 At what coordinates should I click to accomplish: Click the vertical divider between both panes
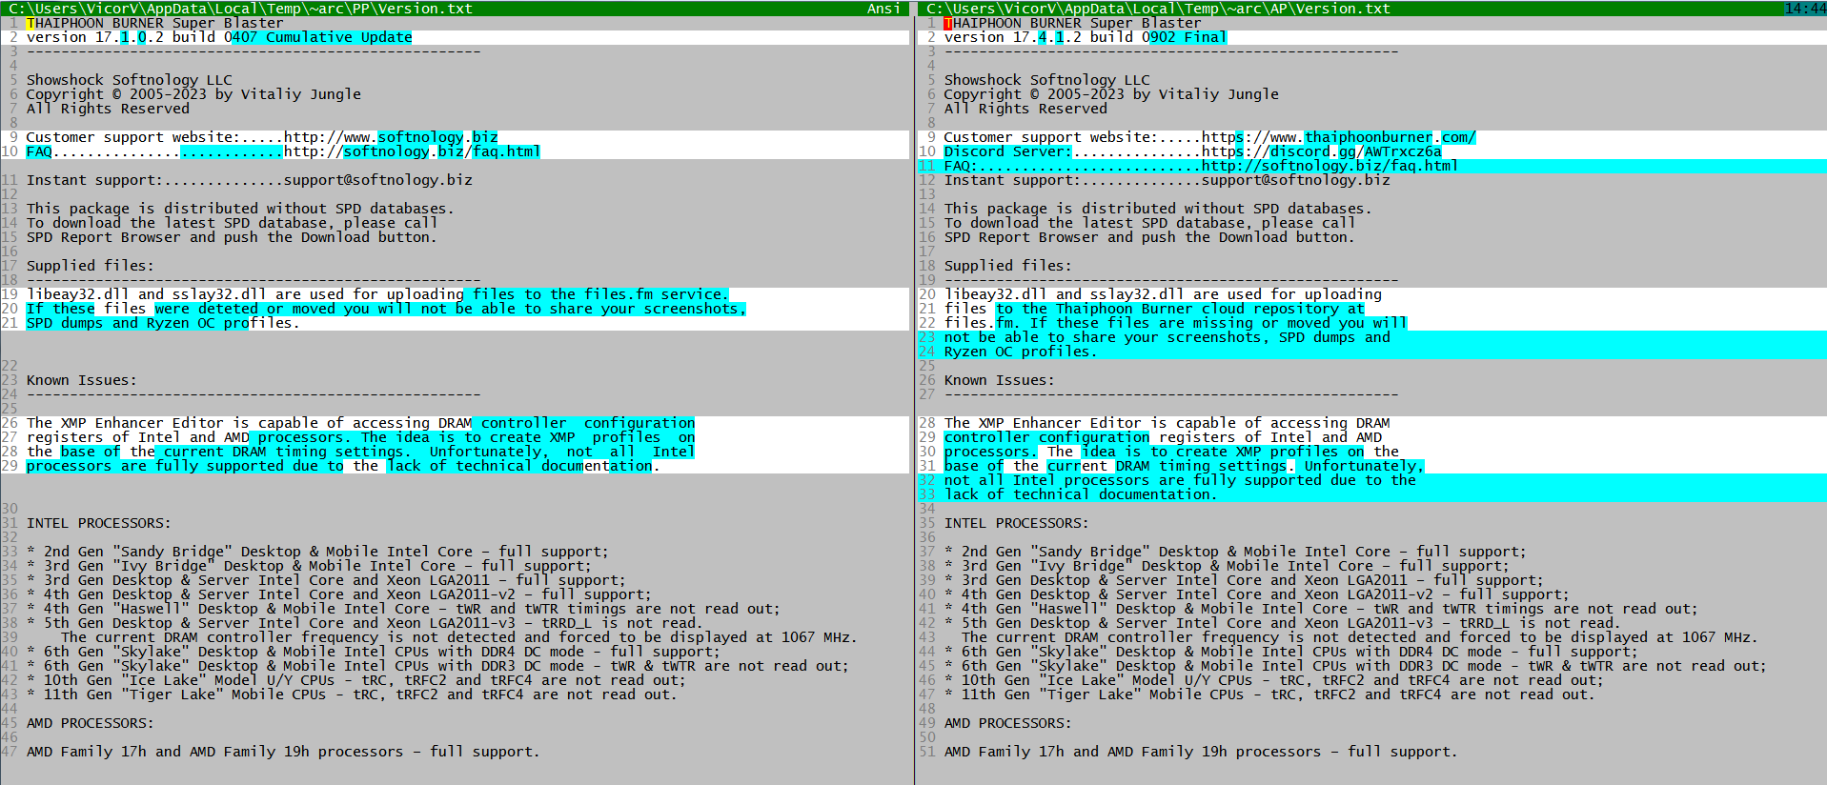coord(914,400)
